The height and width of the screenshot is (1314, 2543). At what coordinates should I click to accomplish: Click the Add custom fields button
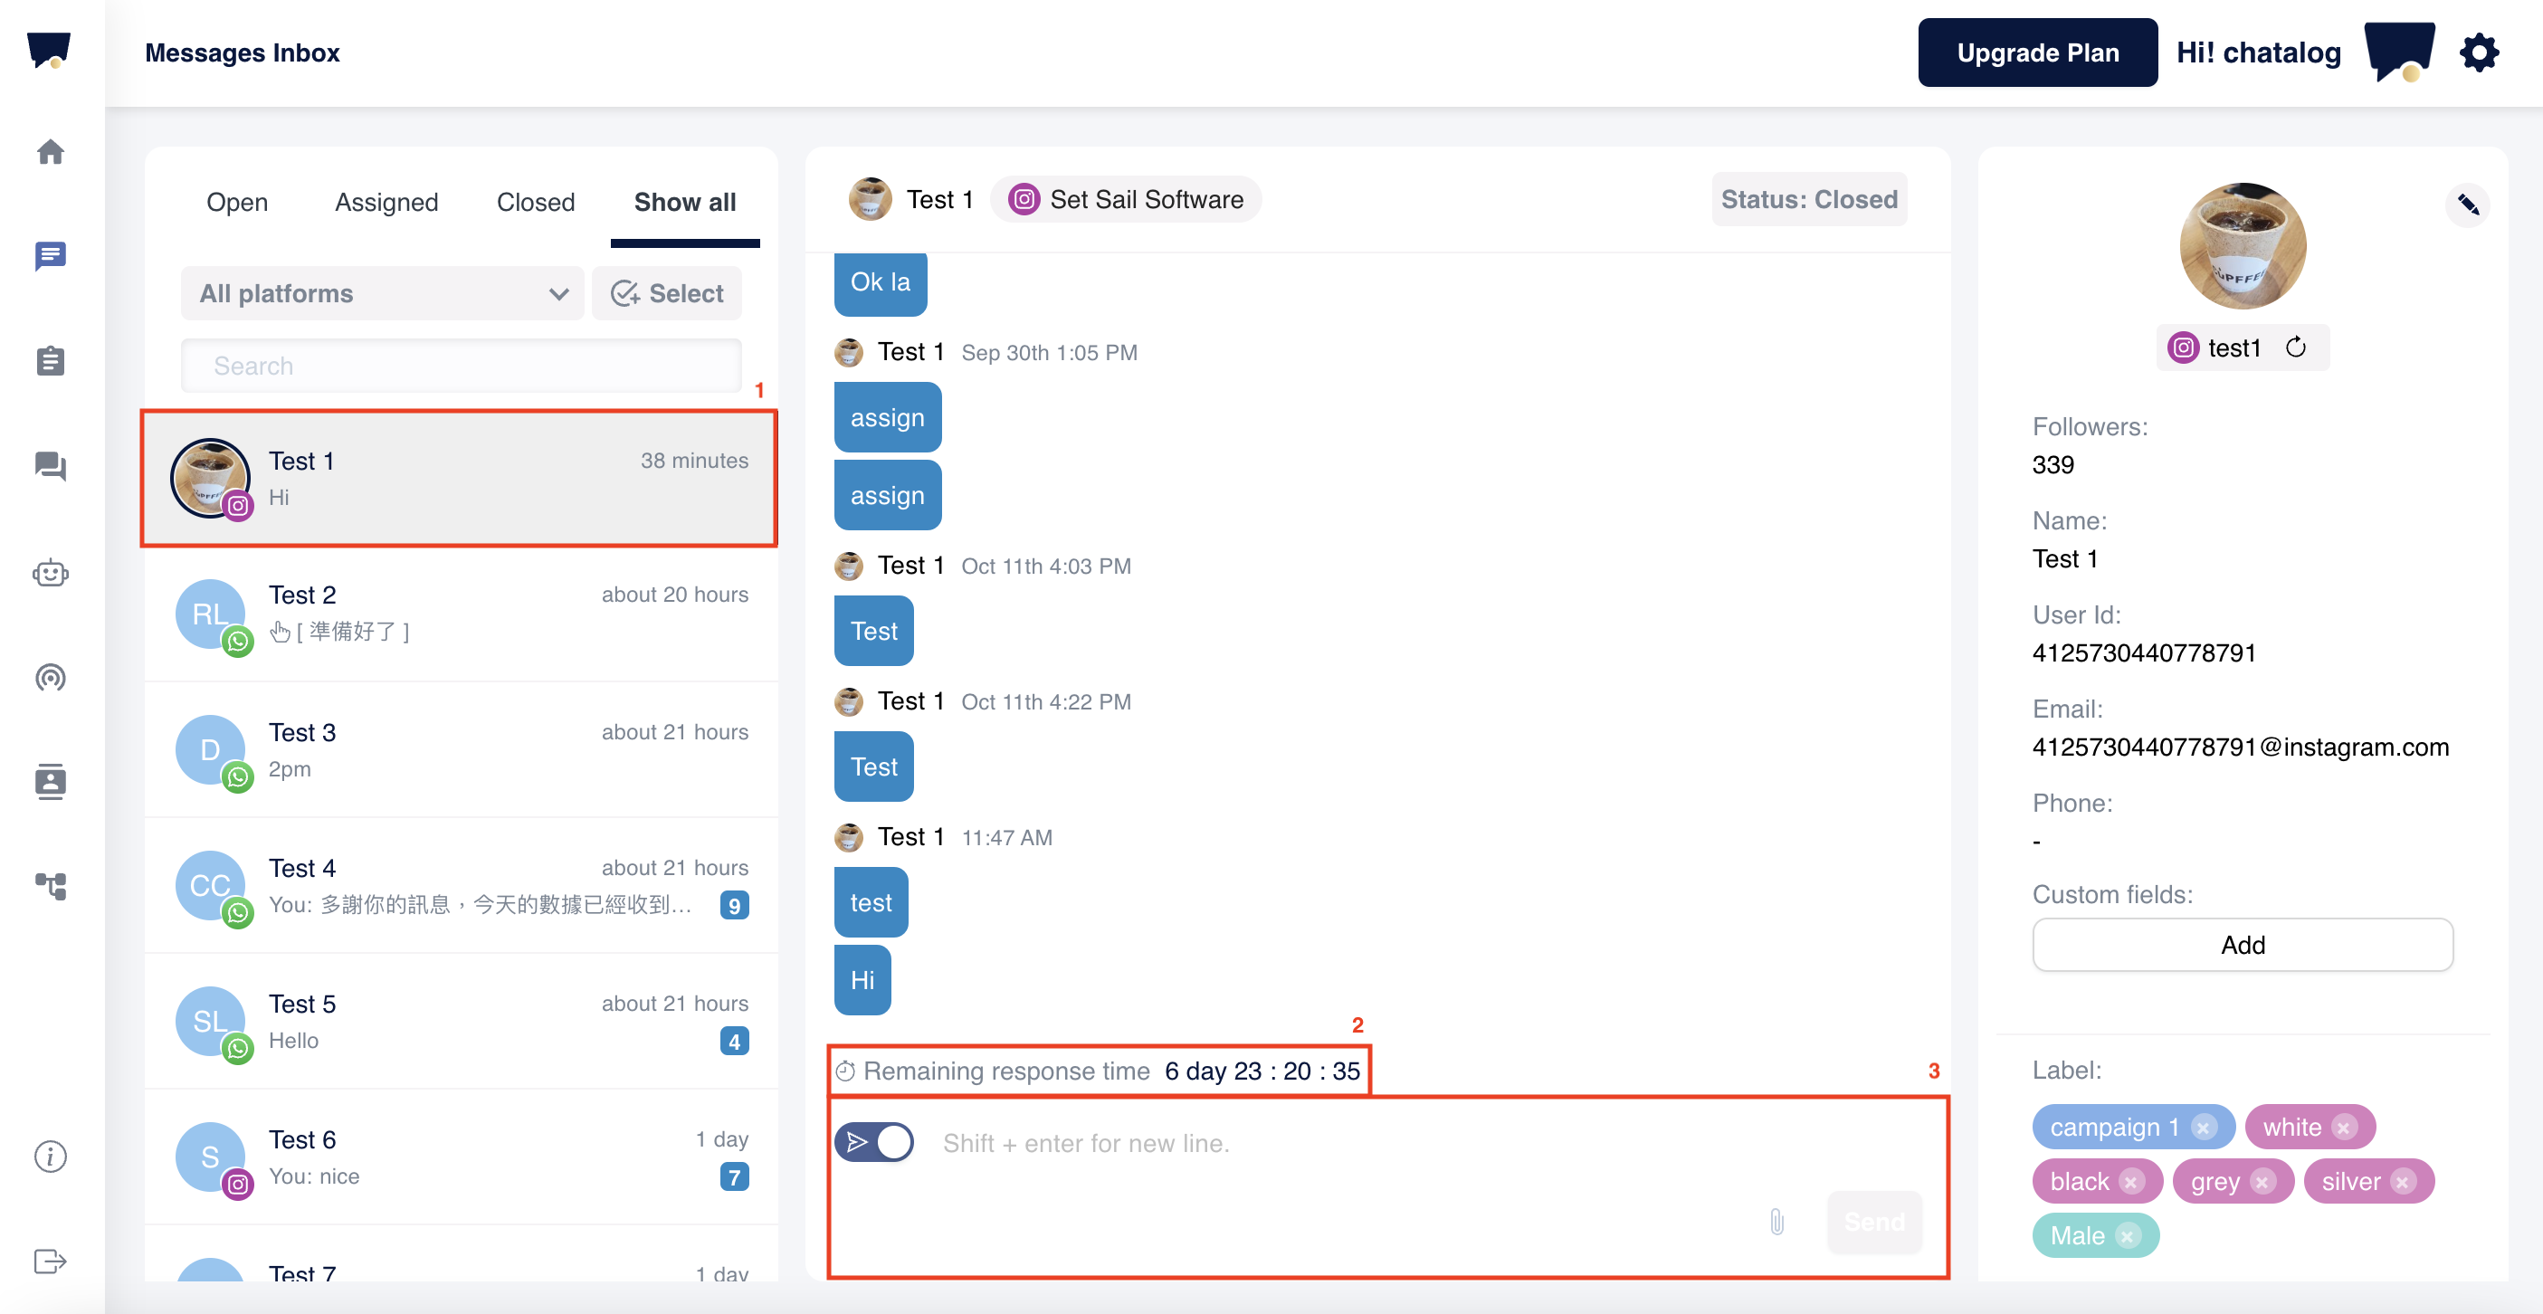pos(2242,945)
